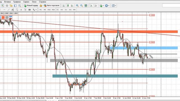Image resolution: width=180 pixels, height=101 pixels.
Task: Open the Справка menu
Action: [42, 2]
